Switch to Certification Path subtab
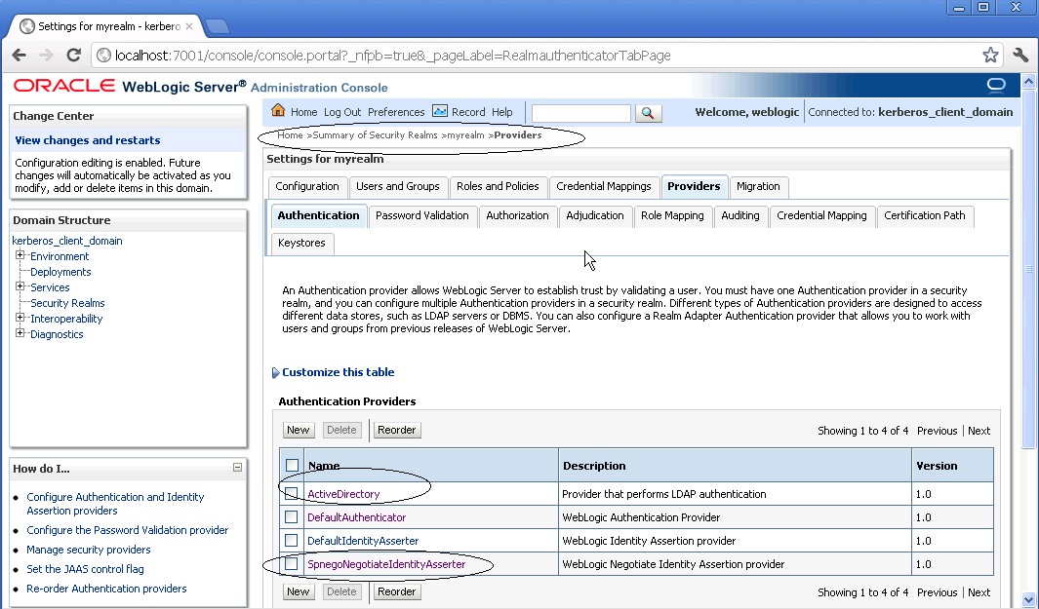Image resolution: width=1039 pixels, height=609 pixels. click(x=924, y=215)
